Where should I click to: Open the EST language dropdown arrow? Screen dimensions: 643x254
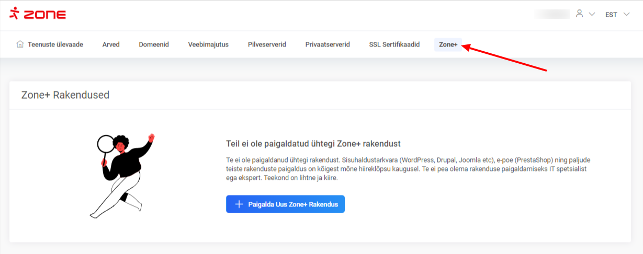pos(627,15)
